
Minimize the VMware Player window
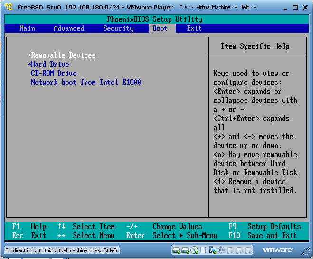pyautogui.click(x=285, y=8)
